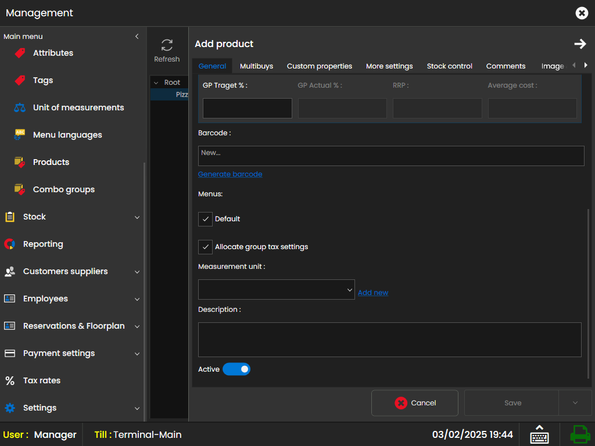Click into the Barcode input field
This screenshot has width=595, height=446.
390,156
